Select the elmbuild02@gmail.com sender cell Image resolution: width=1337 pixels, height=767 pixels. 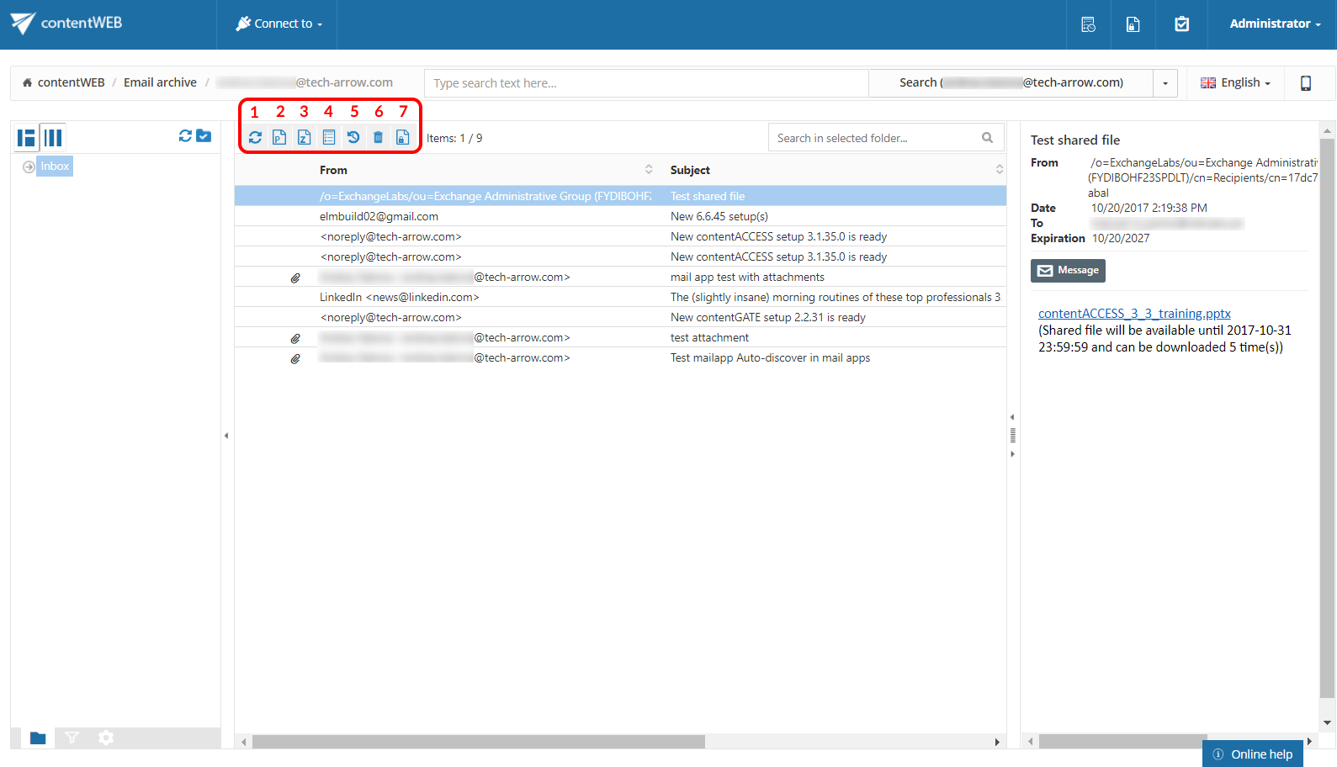coord(379,216)
